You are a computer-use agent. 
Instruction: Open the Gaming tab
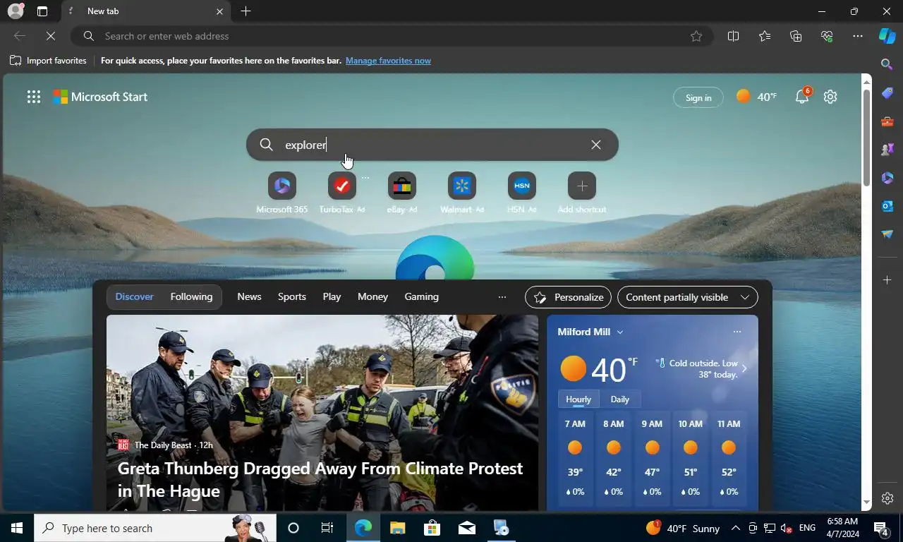click(x=421, y=297)
